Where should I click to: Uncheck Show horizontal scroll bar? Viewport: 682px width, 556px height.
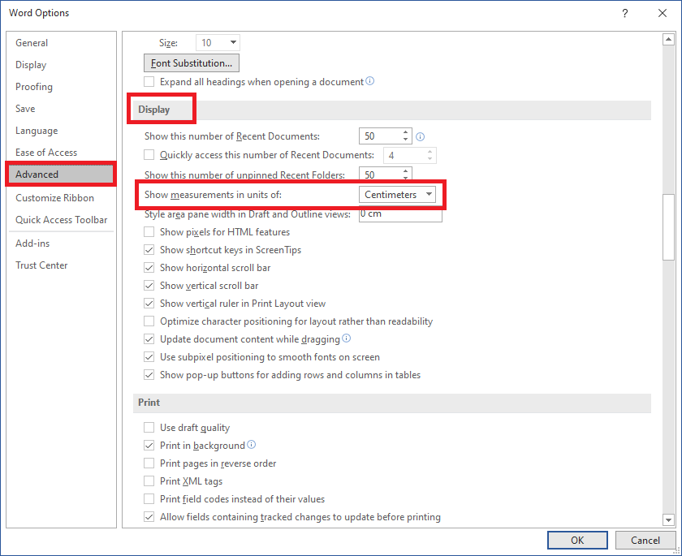click(x=149, y=268)
